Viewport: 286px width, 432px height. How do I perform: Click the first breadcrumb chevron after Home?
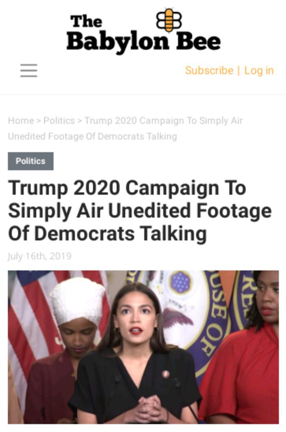point(39,121)
